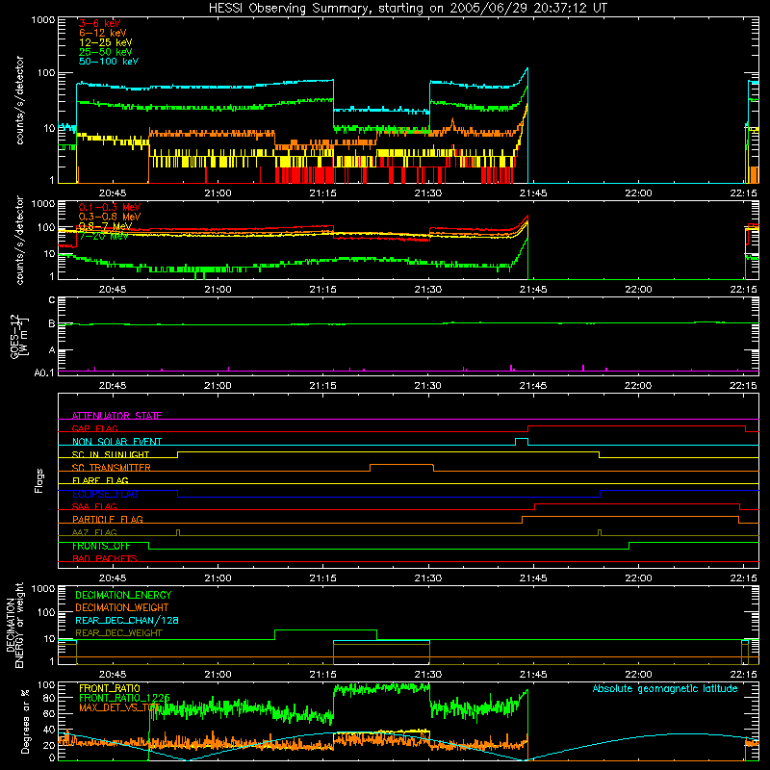This screenshot has width=770, height=770.
Task: Click the yellow 12-25 keV legend label
Action: pyautogui.click(x=106, y=42)
